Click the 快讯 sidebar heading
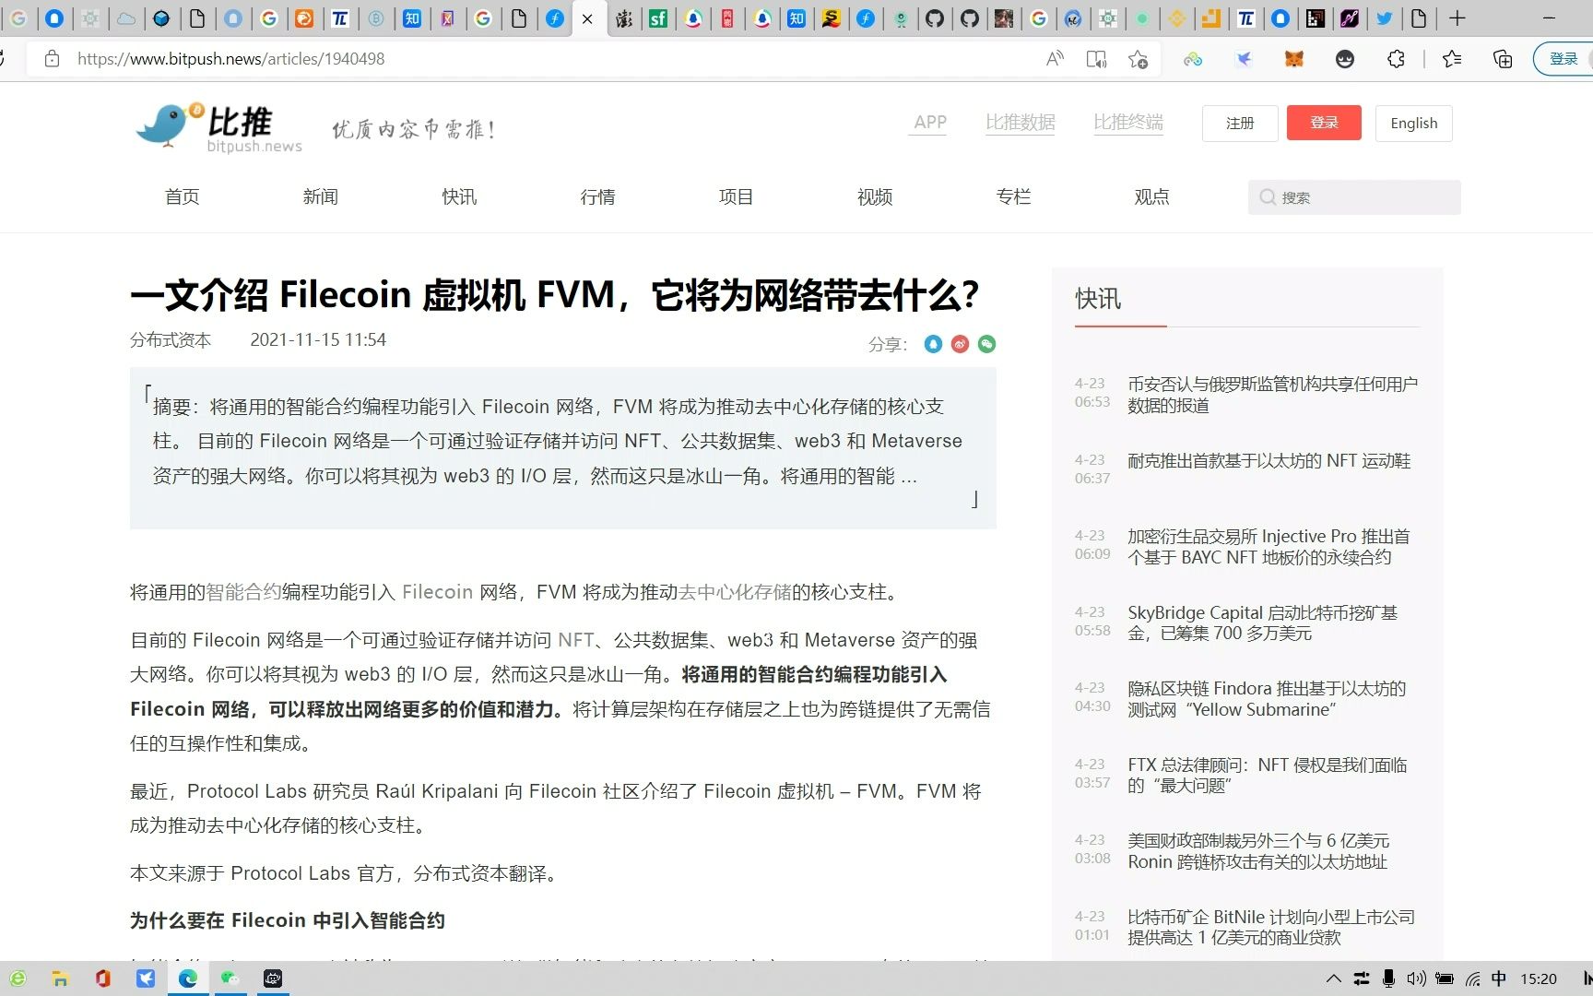Screen dimensions: 1593x996 (x=1098, y=299)
